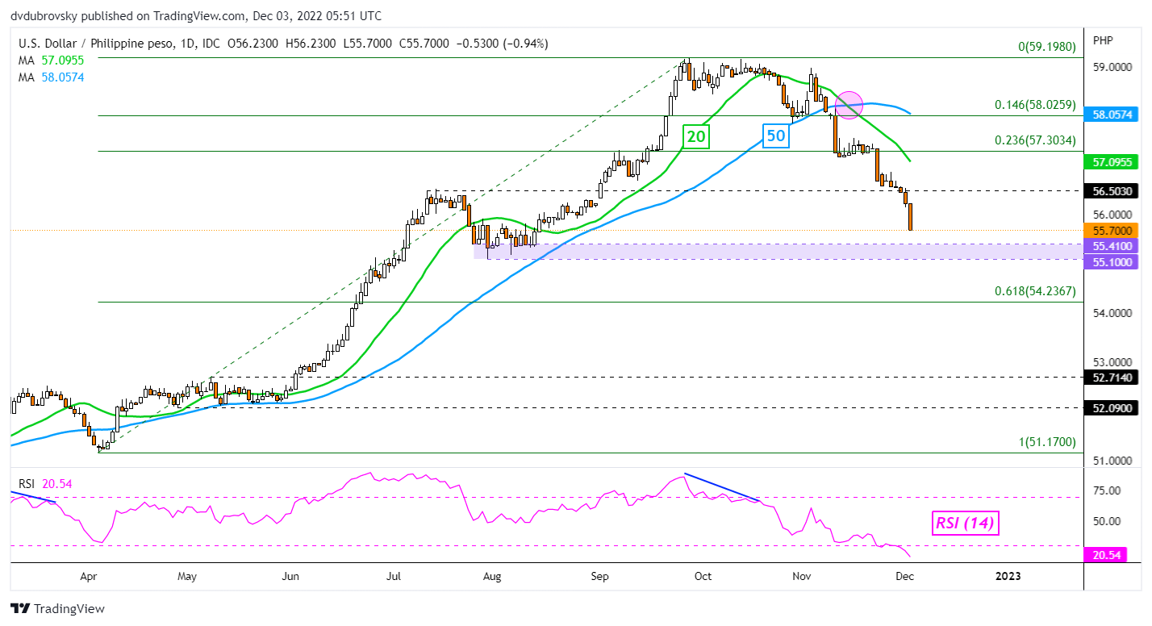Click the Jun date axis label
The image size is (1152, 626).
(x=291, y=576)
